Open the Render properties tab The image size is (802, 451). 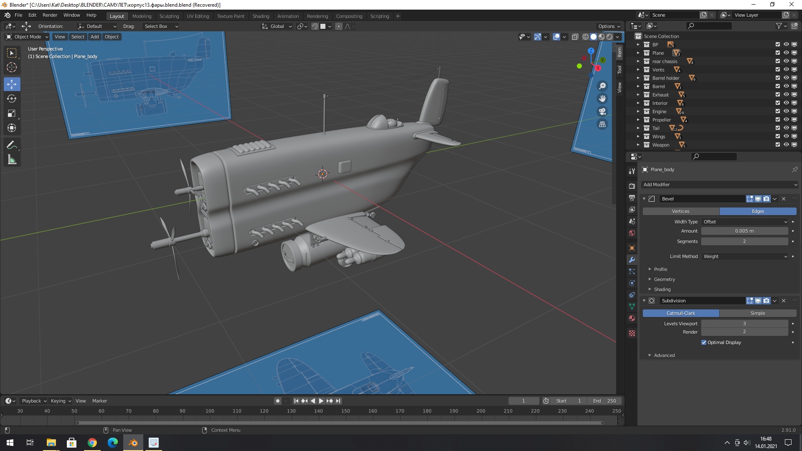tap(632, 186)
